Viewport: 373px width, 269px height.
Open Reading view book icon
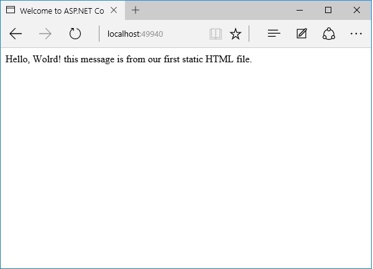[x=216, y=34]
